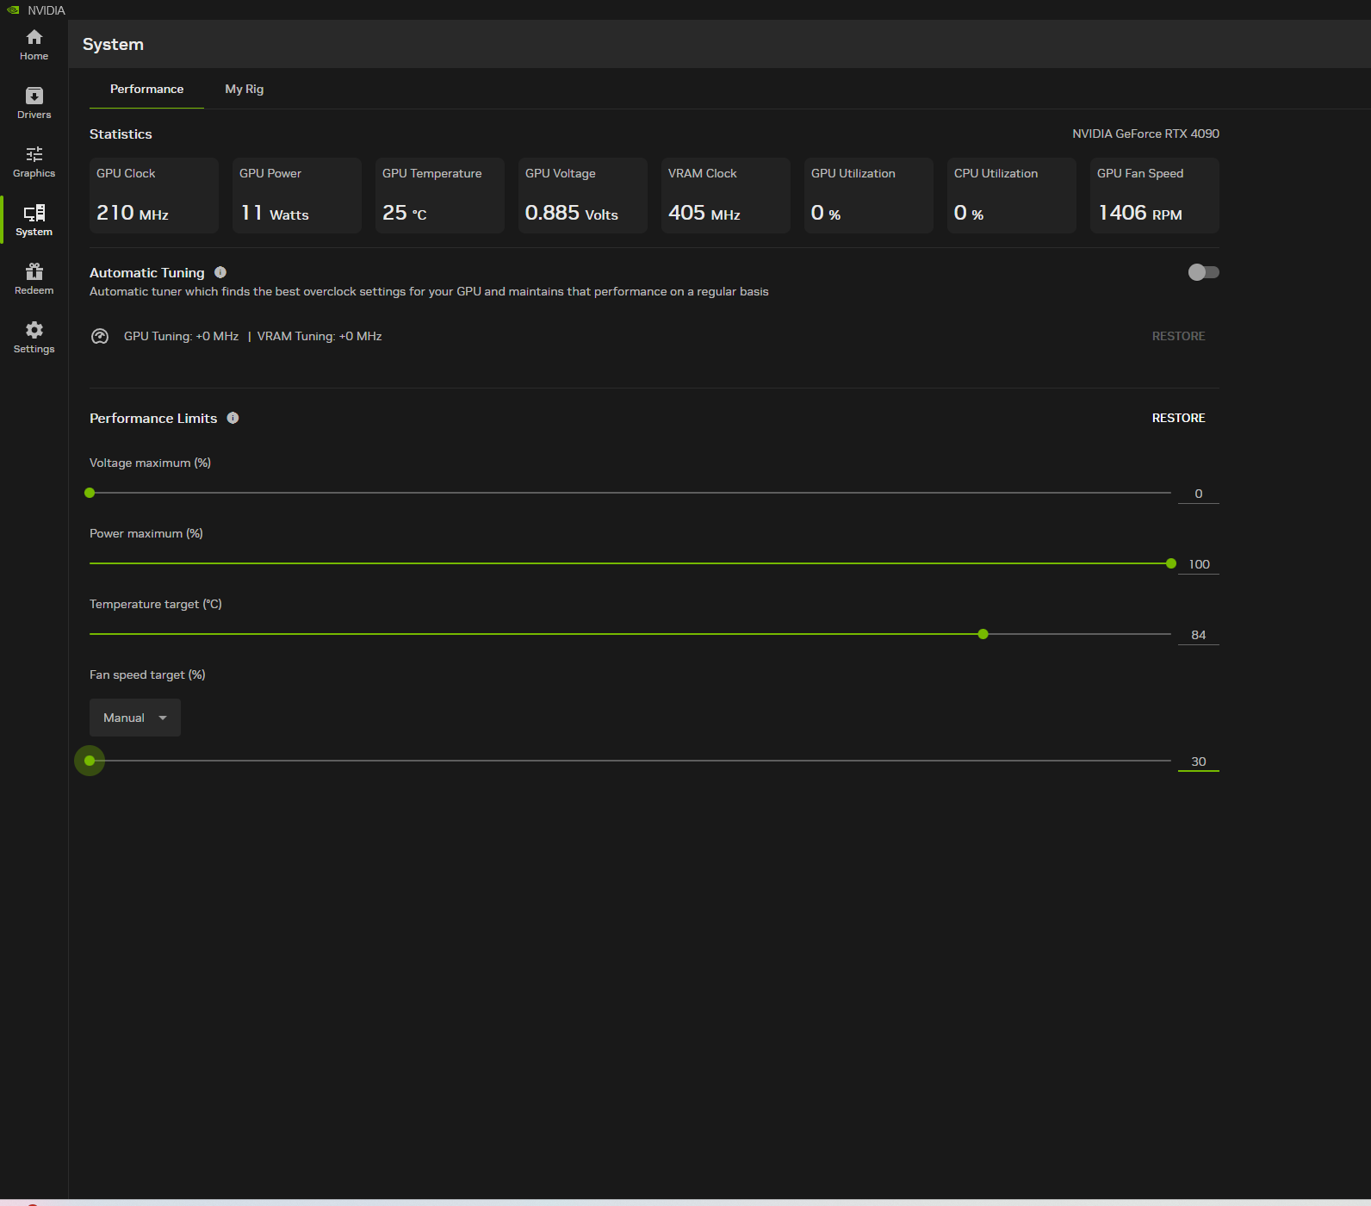The image size is (1371, 1206).
Task: Click the Voltage maximum slider handle
Action: [x=90, y=493]
